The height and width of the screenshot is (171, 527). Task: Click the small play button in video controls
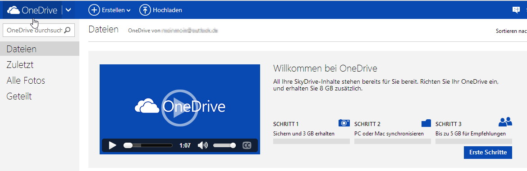[x=113, y=145]
